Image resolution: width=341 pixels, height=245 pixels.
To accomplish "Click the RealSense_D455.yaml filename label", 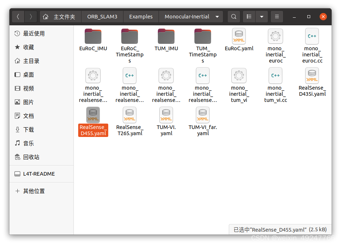I will [93, 130].
